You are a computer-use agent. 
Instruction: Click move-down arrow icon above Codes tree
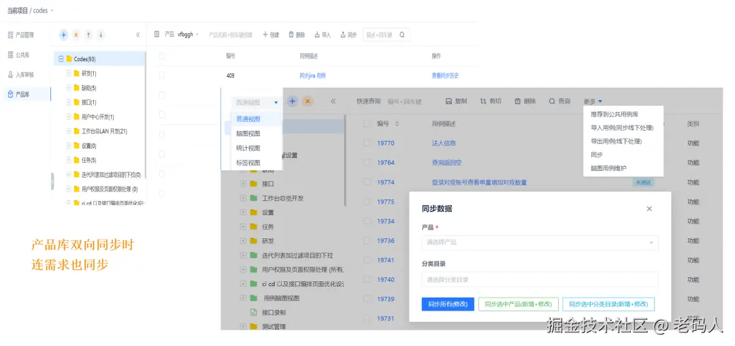pyautogui.click(x=101, y=35)
